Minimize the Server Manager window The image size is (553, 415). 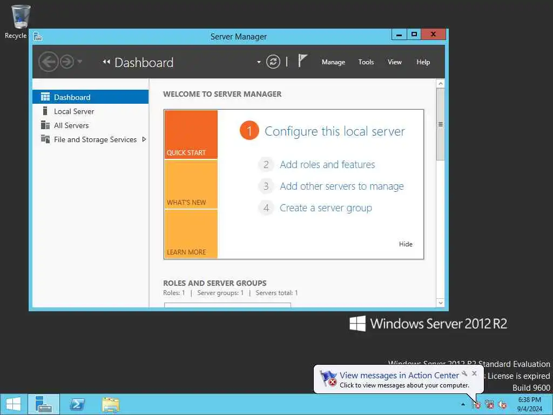pyautogui.click(x=399, y=35)
